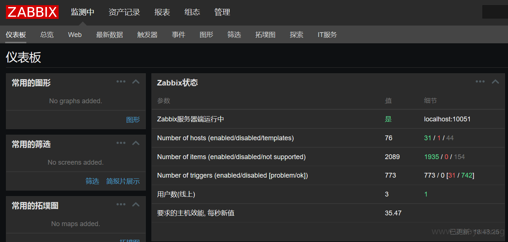The image size is (508, 242).
Task: Open the 监测中 top menu
Action: [x=83, y=12]
